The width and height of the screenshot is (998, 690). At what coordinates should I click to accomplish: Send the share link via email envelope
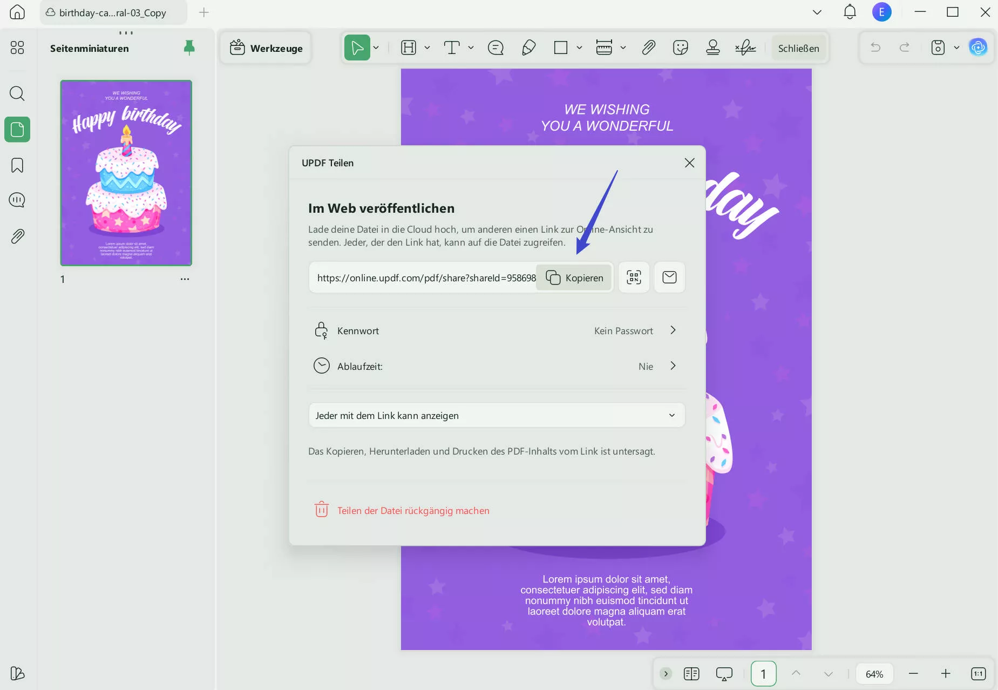click(670, 277)
